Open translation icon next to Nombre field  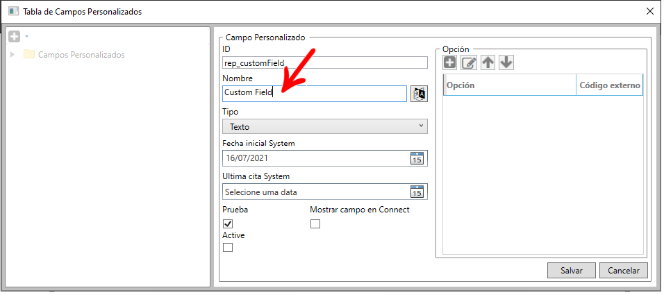[419, 94]
